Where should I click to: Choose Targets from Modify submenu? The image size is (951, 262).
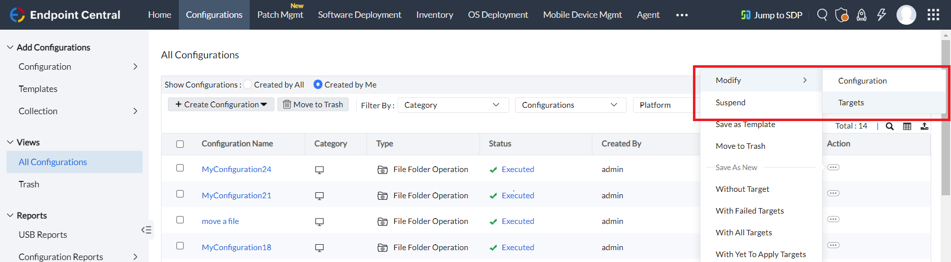click(x=851, y=102)
